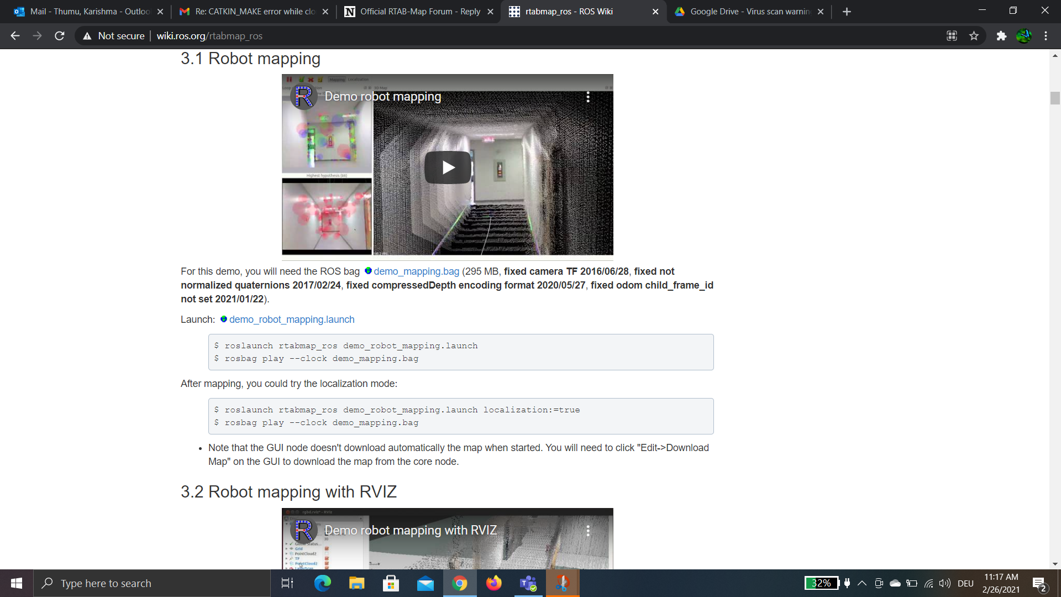Show hidden system tray icons
Viewport: 1061px width, 597px height.
(x=862, y=583)
